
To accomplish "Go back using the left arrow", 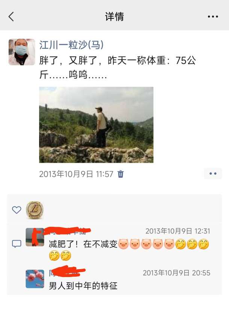I will coord(11,16).
